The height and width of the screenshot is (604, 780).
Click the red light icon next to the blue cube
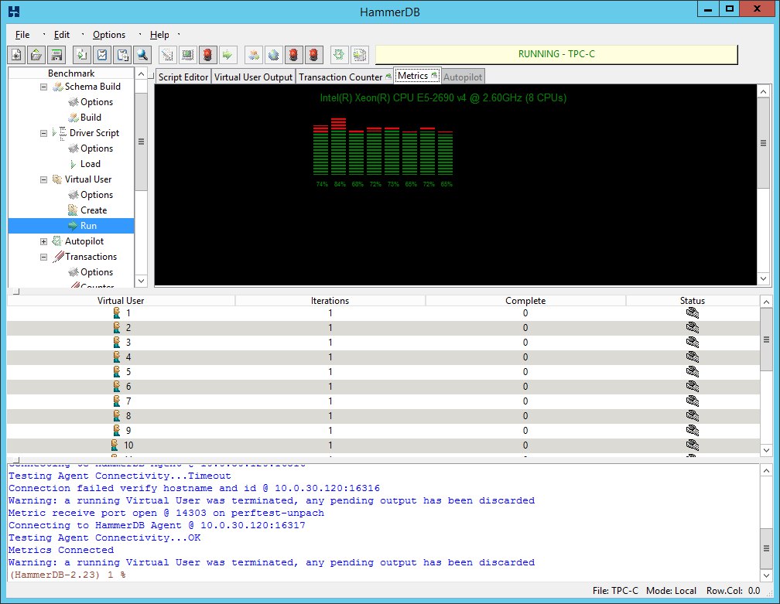[x=293, y=55]
